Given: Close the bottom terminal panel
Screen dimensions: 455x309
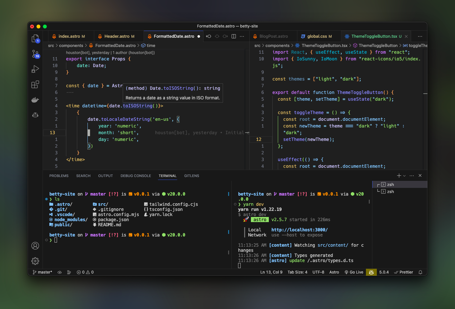Looking at the screenshot, I should [420, 176].
